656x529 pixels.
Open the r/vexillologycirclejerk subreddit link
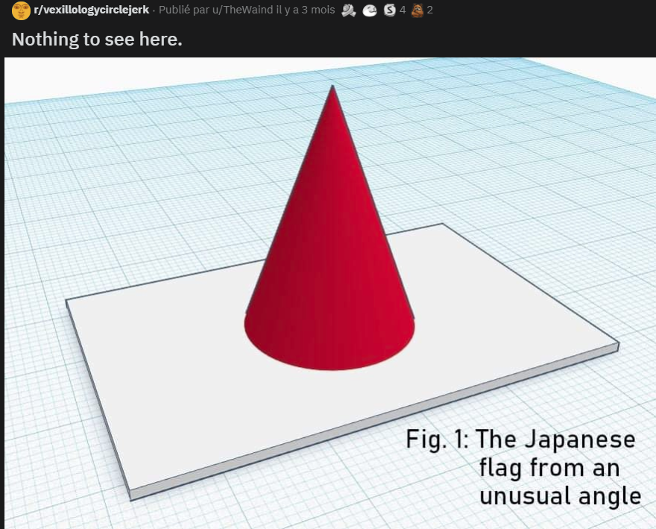[x=91, y=10]
